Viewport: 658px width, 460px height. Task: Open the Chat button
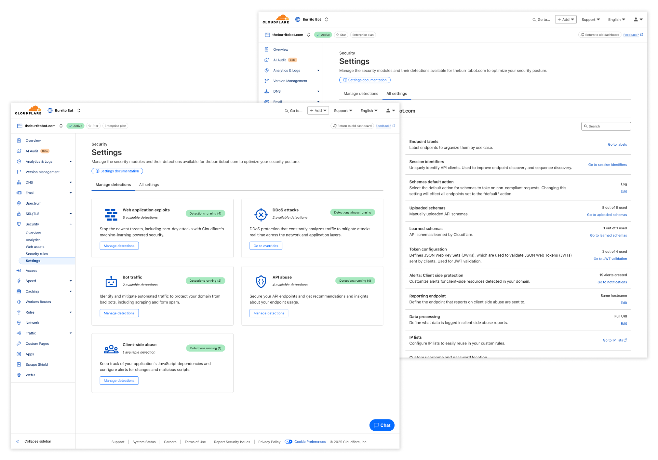382,425
